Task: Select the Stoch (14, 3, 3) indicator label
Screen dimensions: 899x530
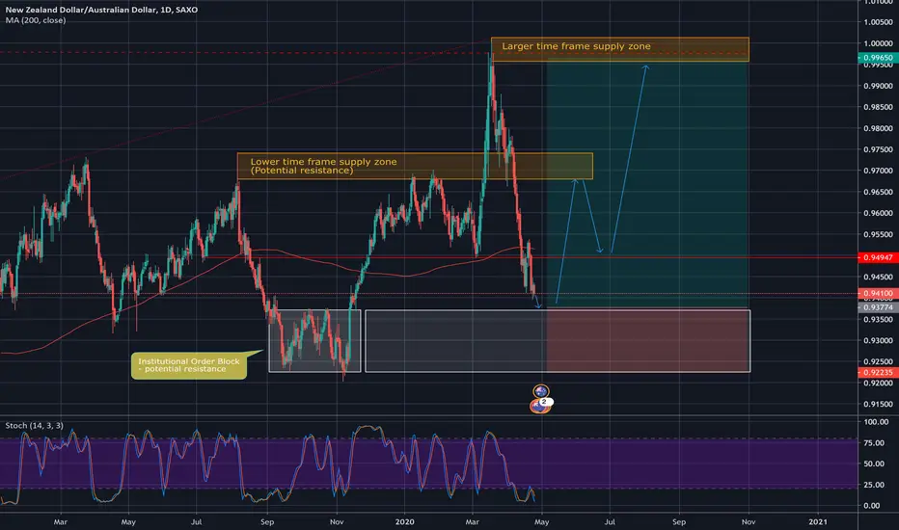Action: pyautogui.click(x=35, y=425)
